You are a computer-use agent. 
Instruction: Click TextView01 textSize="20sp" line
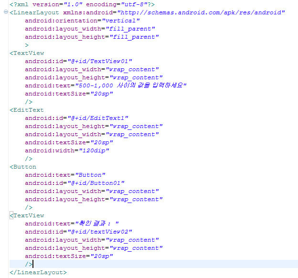click(x=69, y=94)
